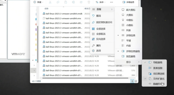Click the .vmdk file's disk icon
Screen dimensions: 174x95
click(x=44, y=14)
